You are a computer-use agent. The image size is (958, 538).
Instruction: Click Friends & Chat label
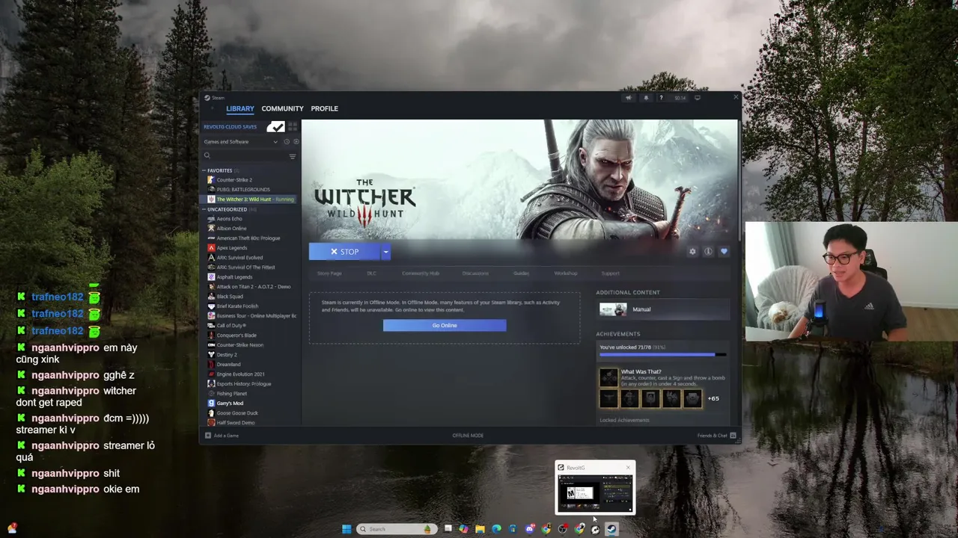(x=712, y=436)
